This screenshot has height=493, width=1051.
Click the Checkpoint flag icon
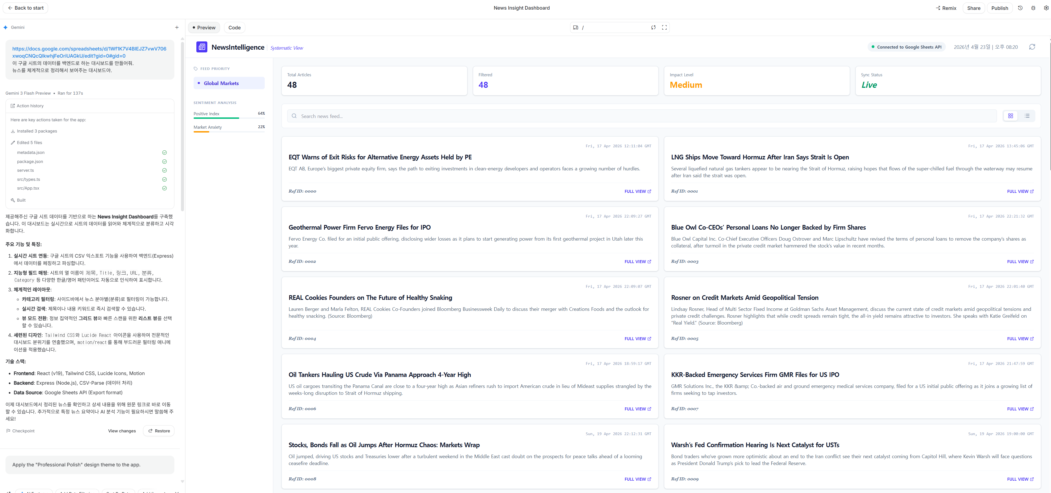[x=8, y=431]
